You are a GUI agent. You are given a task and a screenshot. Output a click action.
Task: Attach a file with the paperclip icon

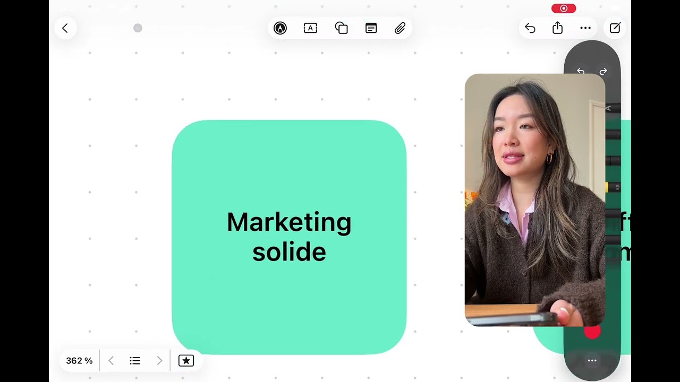pyautogui.click(x=400, y=28)
